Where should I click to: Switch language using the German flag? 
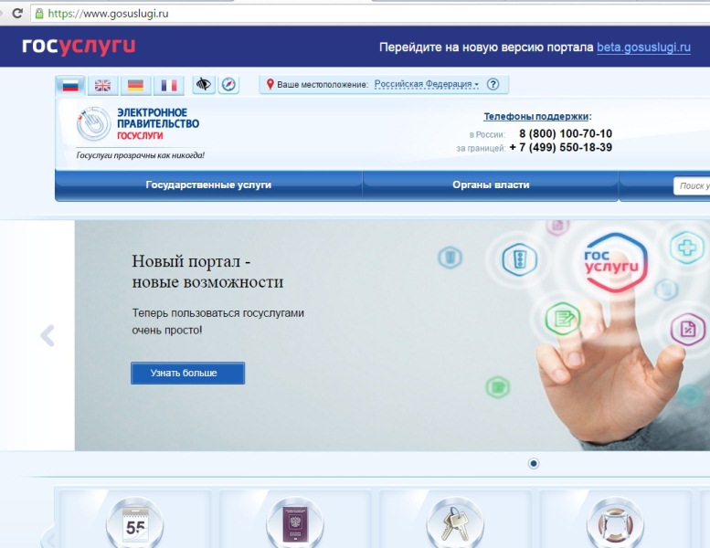(136, 85)
